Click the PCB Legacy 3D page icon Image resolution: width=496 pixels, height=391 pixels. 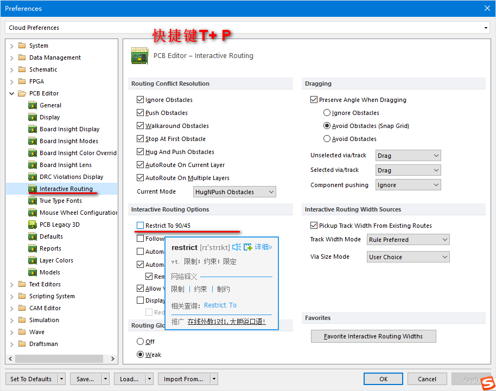[x=33, y=225]
